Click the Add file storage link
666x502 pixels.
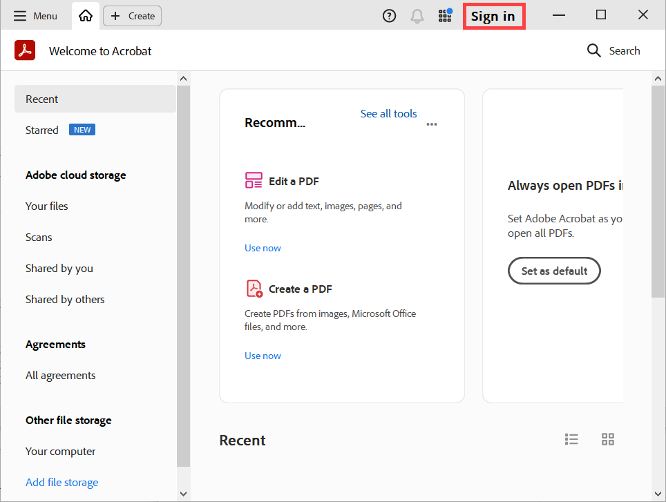pyautogui.click(x=62, y=482)
